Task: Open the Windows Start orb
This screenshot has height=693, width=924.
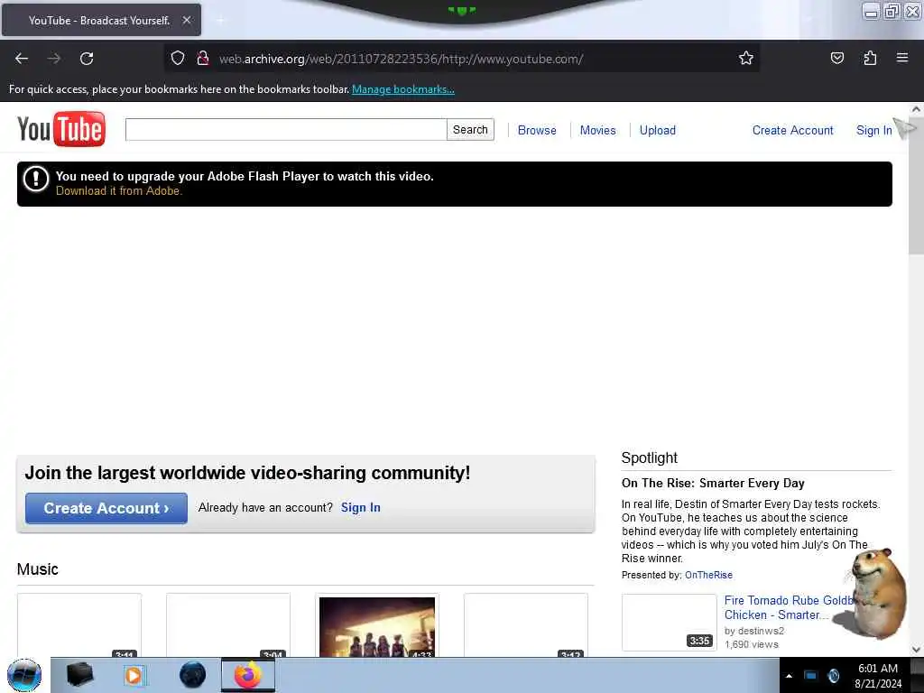Action: point(24,675)
